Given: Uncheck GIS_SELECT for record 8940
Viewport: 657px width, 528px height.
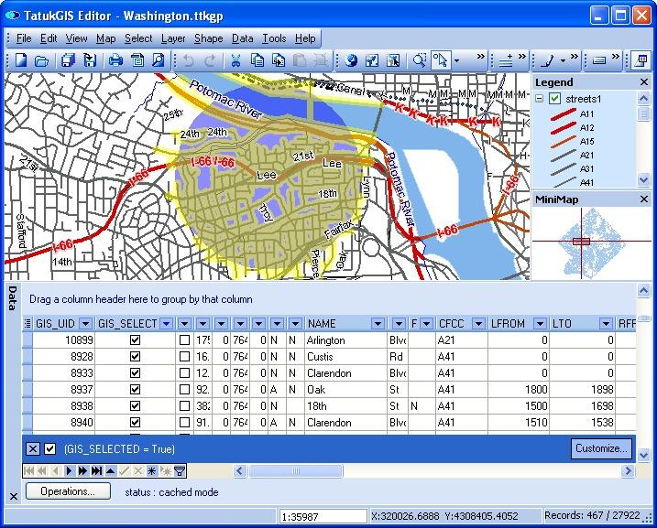Looking at the screenshot, I should point(135,423).
